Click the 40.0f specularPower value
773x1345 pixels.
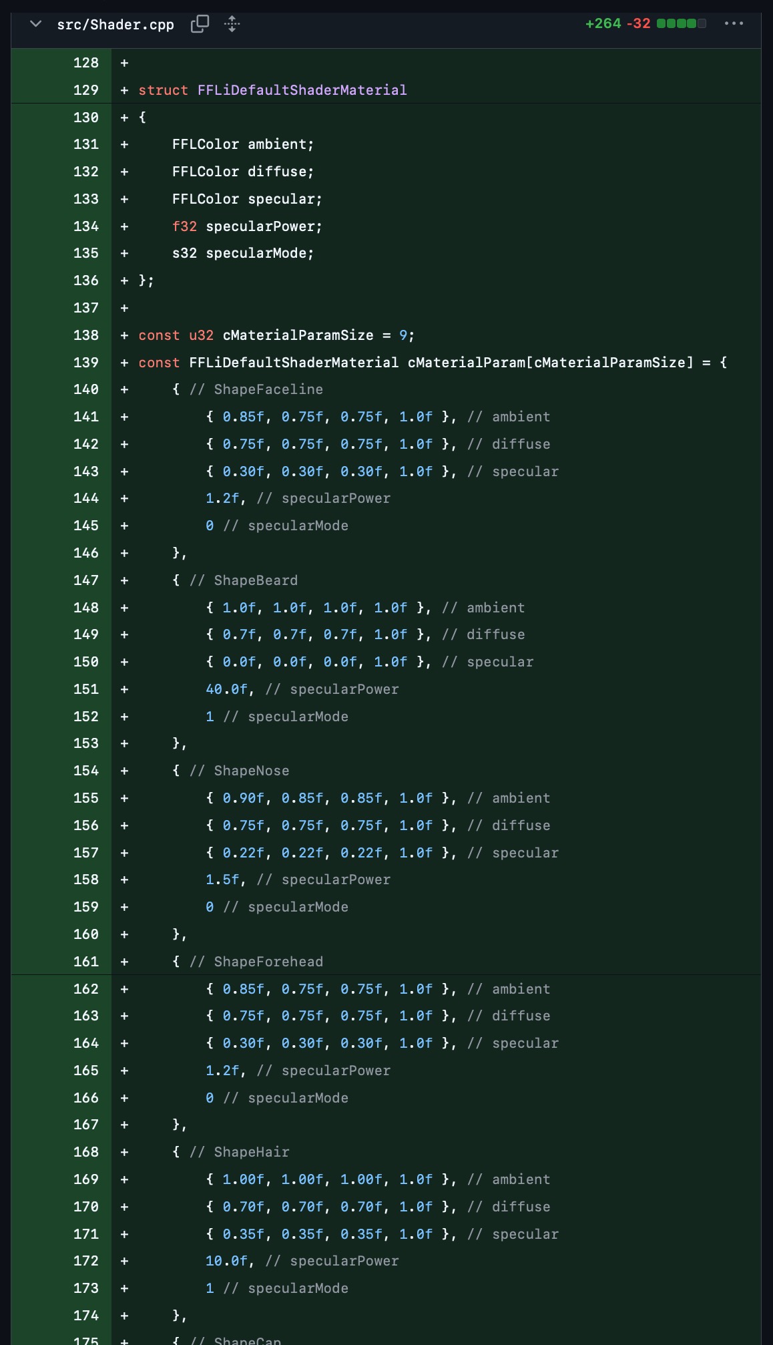pos(229,689)
